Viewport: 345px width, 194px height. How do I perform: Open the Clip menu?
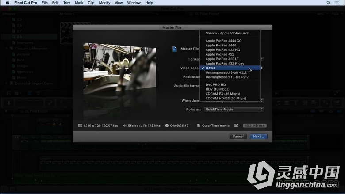pyautogui.click(x=91, y=3)
